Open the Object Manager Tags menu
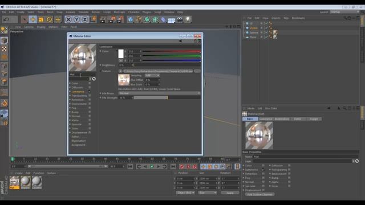 coord(286,18)
